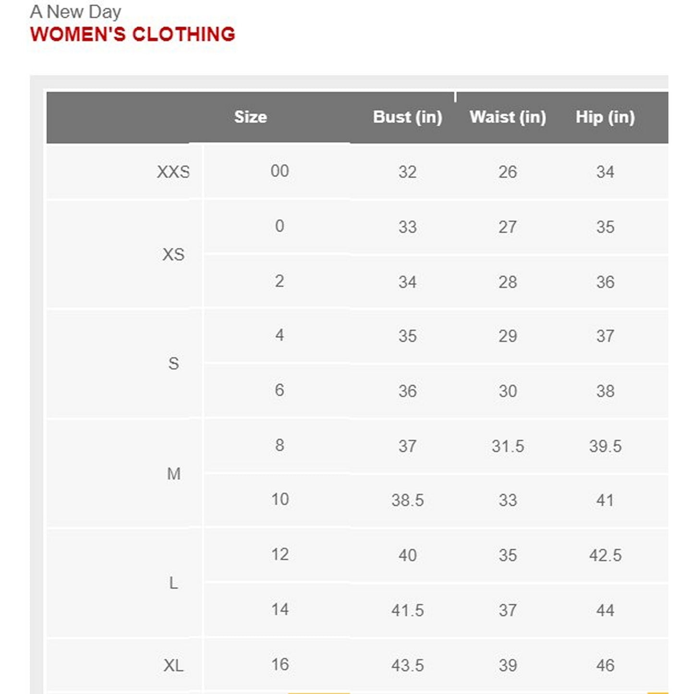
Task: Click the L size group label
Action: tap(173, 584)
